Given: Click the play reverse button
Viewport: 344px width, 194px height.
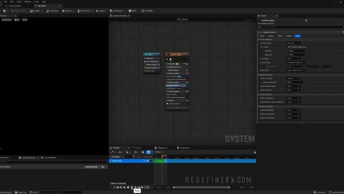Looking at the screenshot, I should (128, 188).
